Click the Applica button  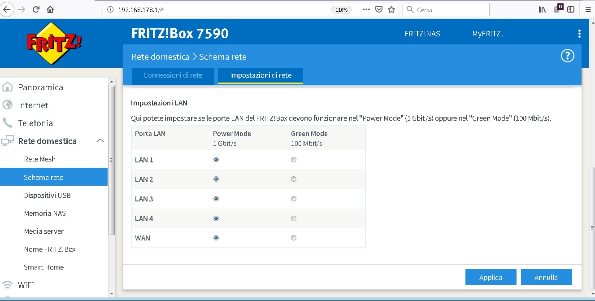coord(491,277)
